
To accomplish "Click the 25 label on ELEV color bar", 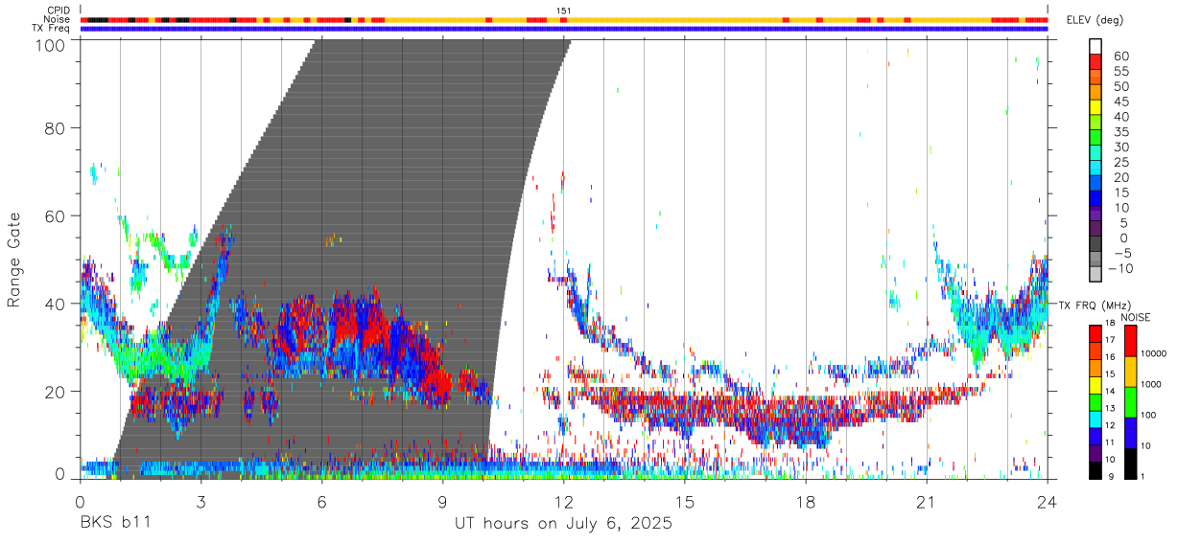I will coord(1120,163).
